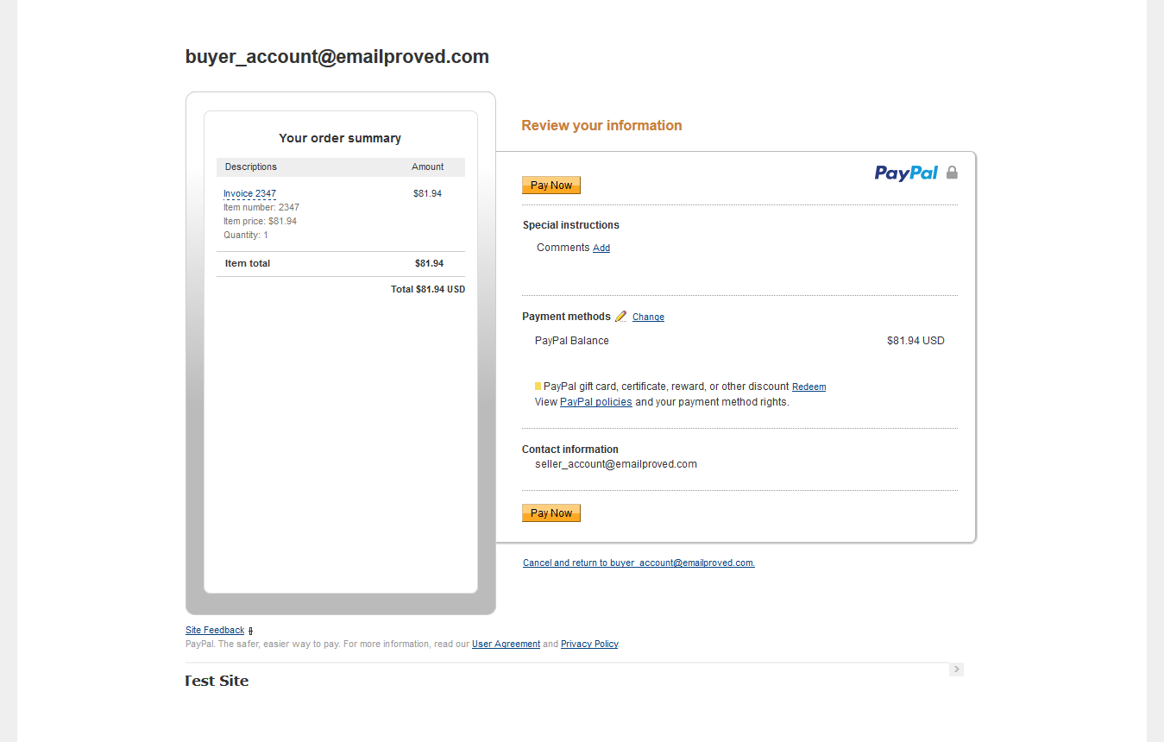Redeem a PayPal gift card or discount

pyautogui.click(x=809, y=387)
